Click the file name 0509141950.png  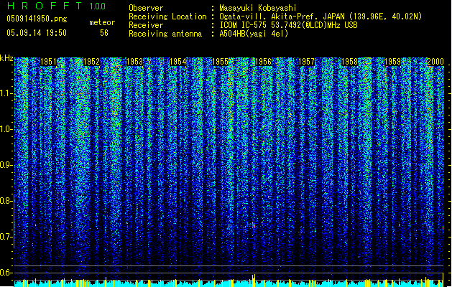coord(37,19)
